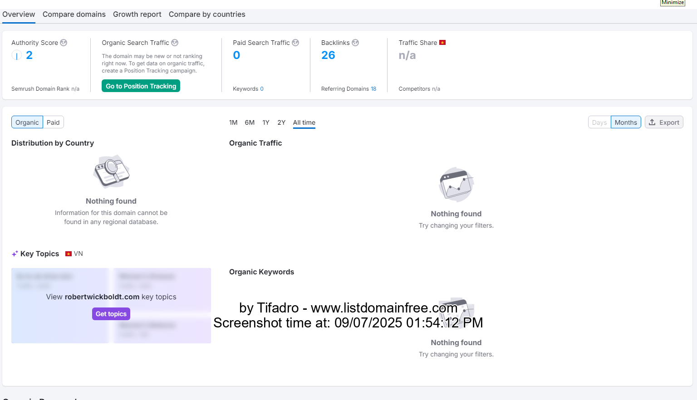Click the globe icon beside Authority Score
Image resolution: width=697 pixels, height=400 pixels.
[64, 43]
